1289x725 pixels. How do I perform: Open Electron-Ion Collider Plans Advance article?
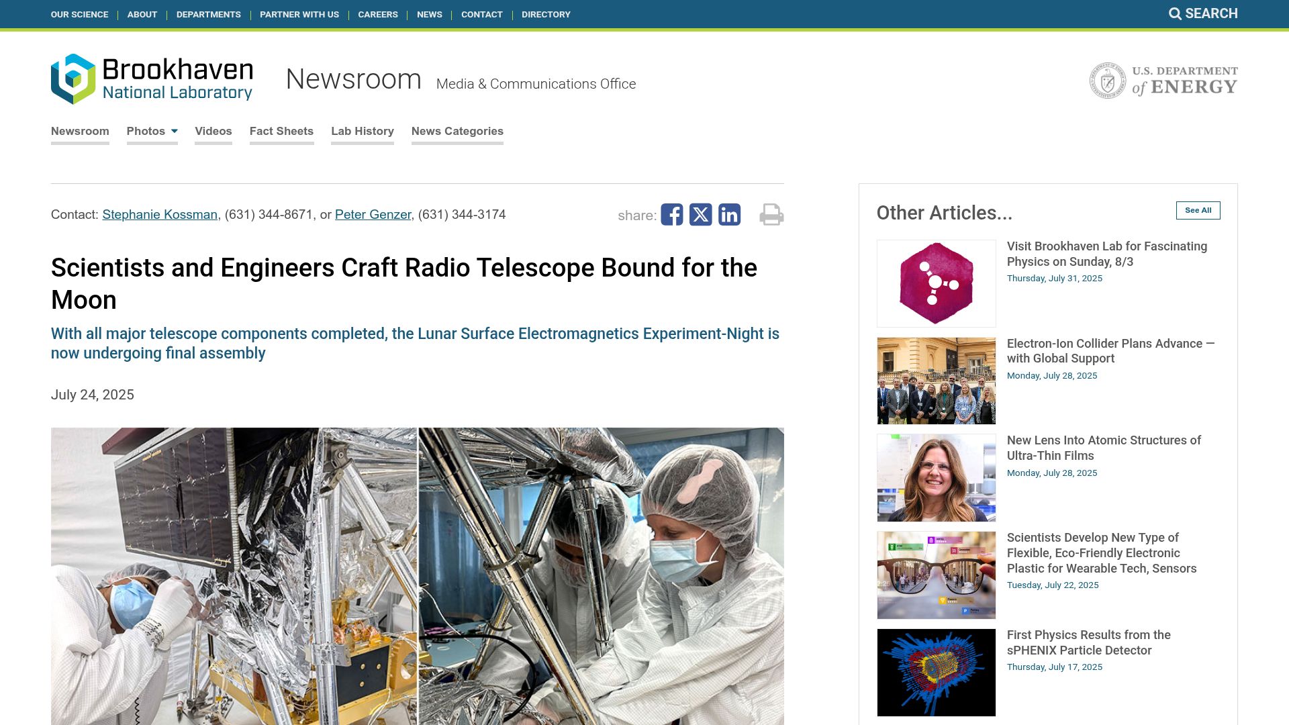(x=1110, y=351)
